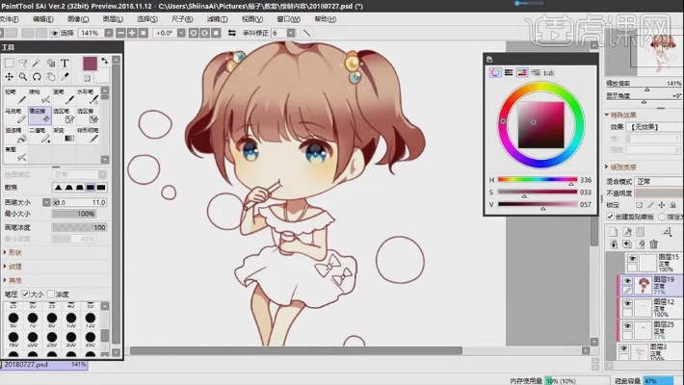
Task: Choose the Text tool
Action: pos(65,64)
